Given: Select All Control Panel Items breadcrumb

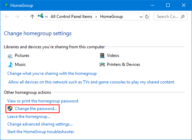Looking at the screenshot, I should (71, 17).
